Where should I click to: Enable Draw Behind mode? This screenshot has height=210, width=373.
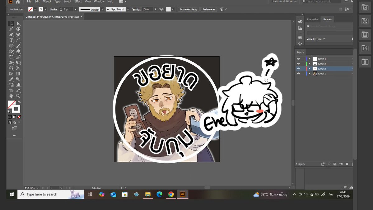(x=15, y=123)
